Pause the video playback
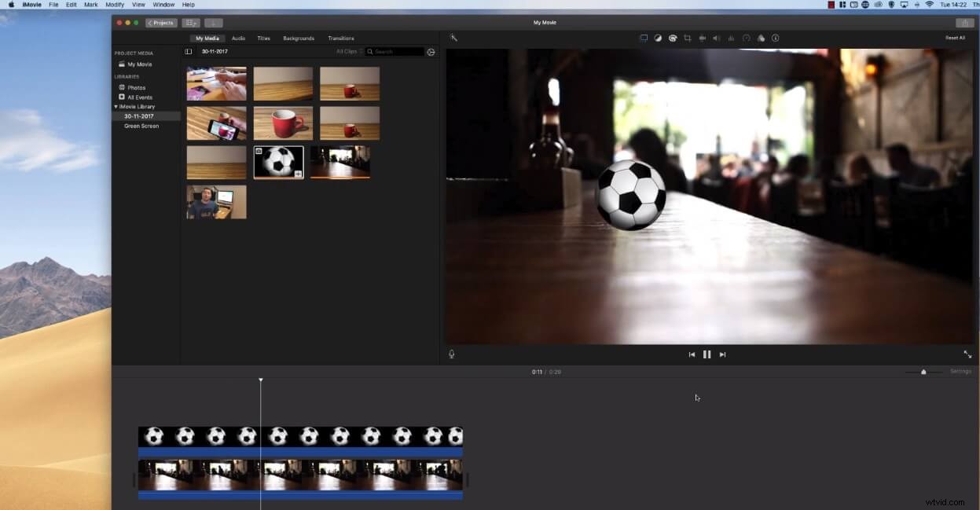Screen dimensions: 980x510 click(707, 354)
